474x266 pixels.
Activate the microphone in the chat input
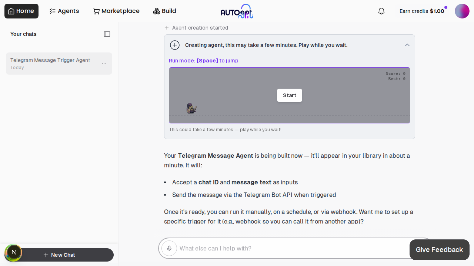(x=169, y=248)
